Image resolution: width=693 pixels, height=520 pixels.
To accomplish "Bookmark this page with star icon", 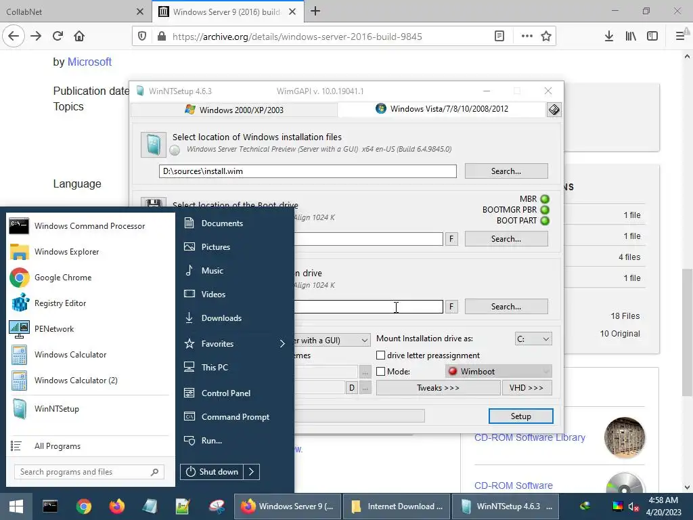I will (546, 36).
